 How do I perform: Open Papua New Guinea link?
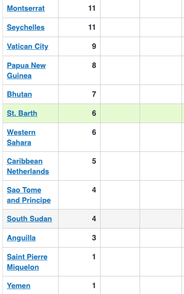point(26,70)
